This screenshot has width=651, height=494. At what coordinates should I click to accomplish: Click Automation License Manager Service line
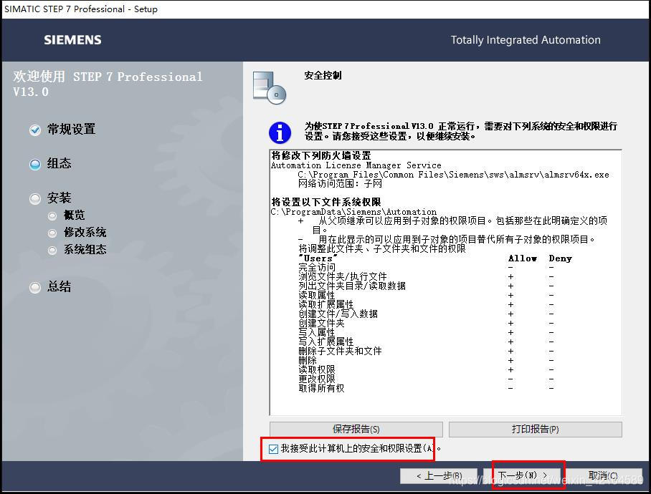(356, 165)
